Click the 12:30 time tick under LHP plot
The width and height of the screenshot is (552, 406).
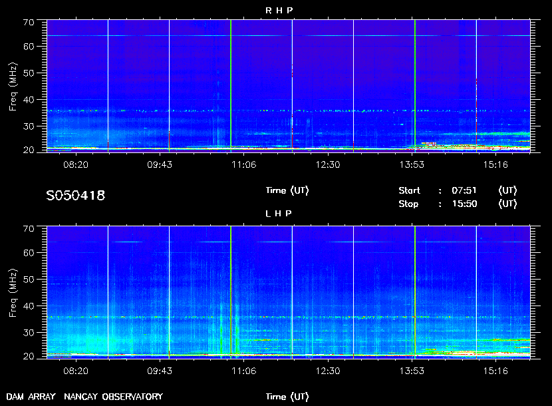(x=328, y=371)
